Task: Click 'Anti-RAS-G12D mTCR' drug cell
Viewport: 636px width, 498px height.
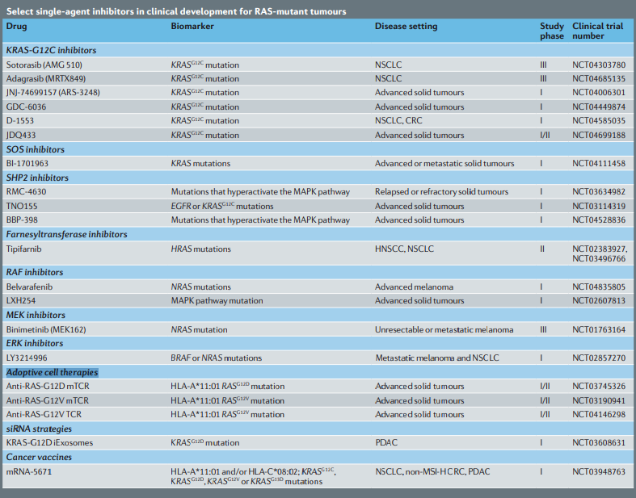Action: click(x=48, y=386)
